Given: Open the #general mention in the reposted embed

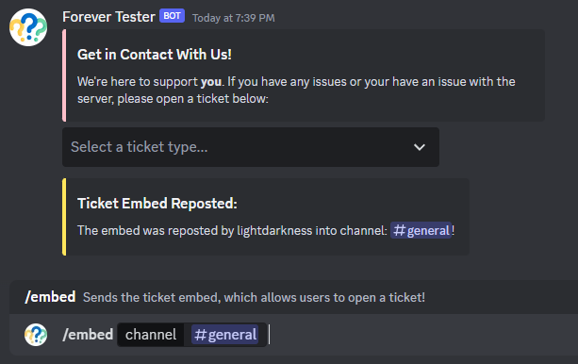Looking at the screenshot, I should click(x=421, y=230).
